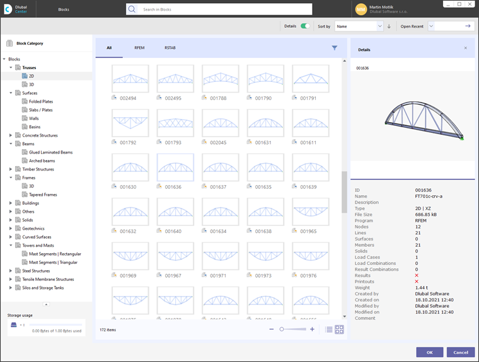Open the Sort by Name dropdown
Image resolution: width=479 pixels, height=362 pixels.
pos(359,26)
